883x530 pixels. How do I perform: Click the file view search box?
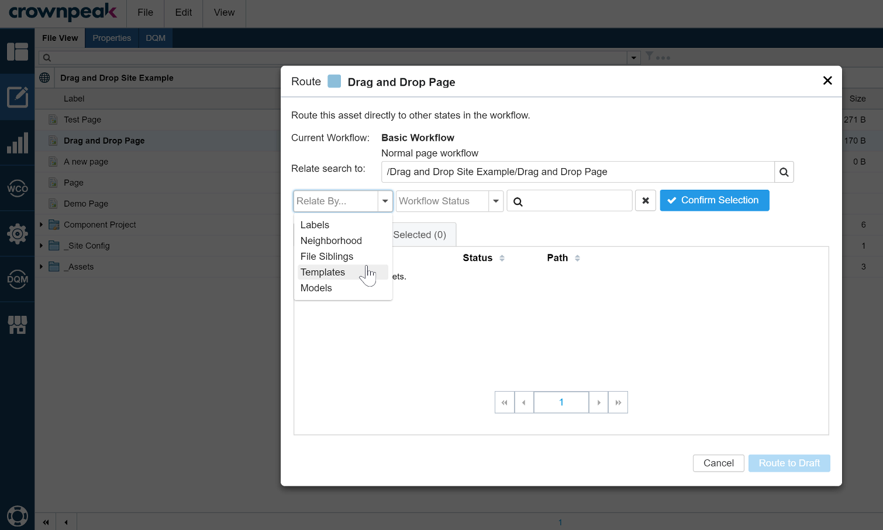pos(333,57)
